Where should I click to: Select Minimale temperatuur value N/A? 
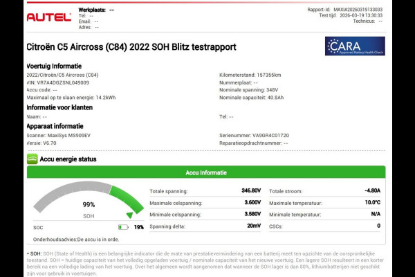tap(376, 214)
